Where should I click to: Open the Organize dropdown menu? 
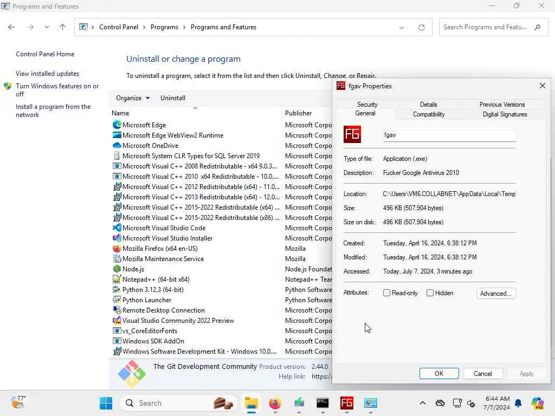(133, 98)
